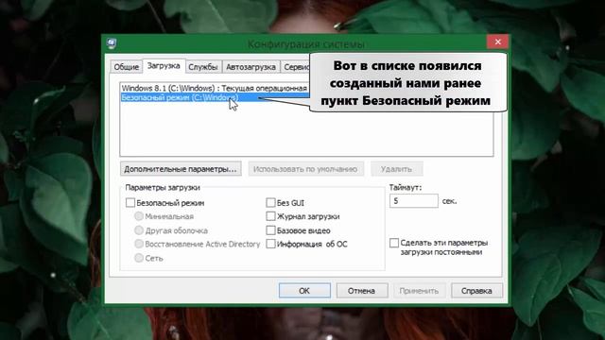Close the Конфигурация системы window

(x=497, y=42)
